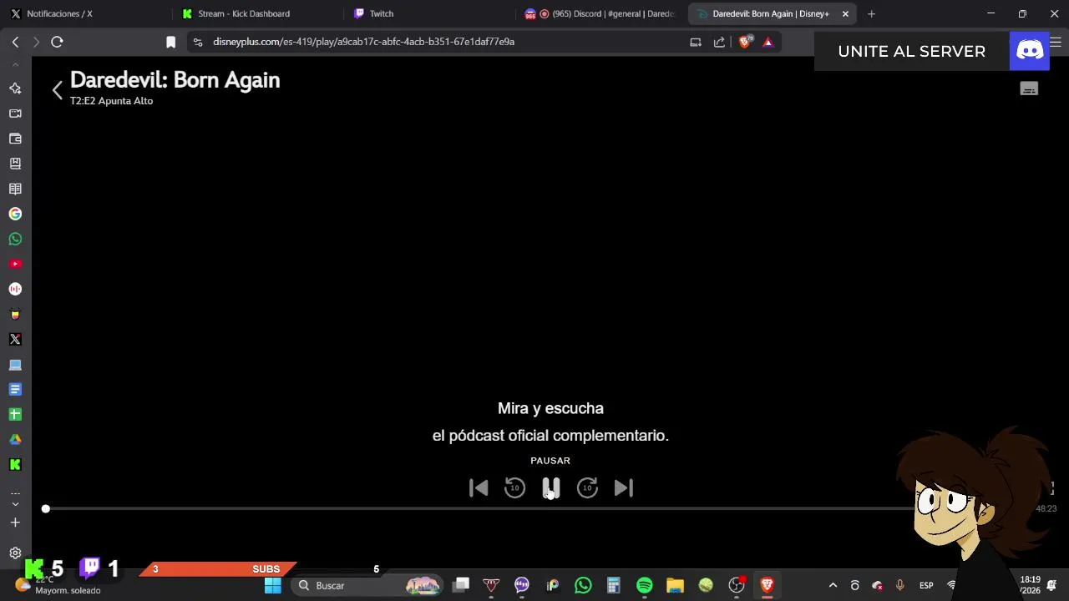
Task: Open the Windows Start menu
Action: [273, 585]
